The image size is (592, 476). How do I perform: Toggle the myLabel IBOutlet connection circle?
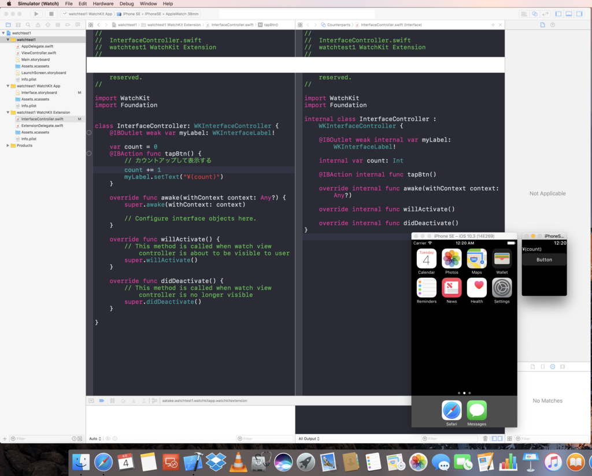[89, 133]
